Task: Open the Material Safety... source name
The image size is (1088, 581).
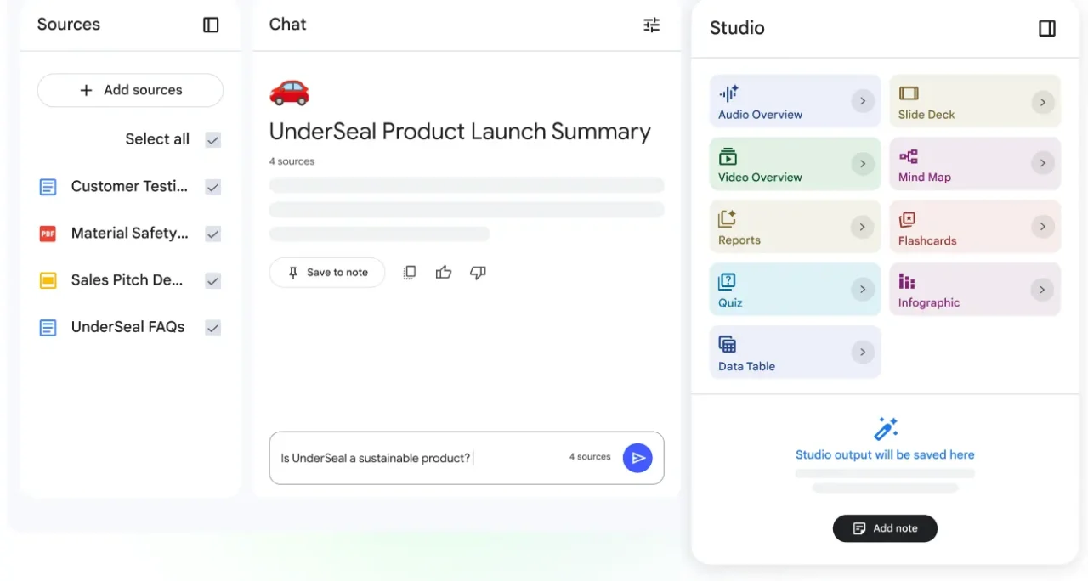Action: tap(130, 234)
